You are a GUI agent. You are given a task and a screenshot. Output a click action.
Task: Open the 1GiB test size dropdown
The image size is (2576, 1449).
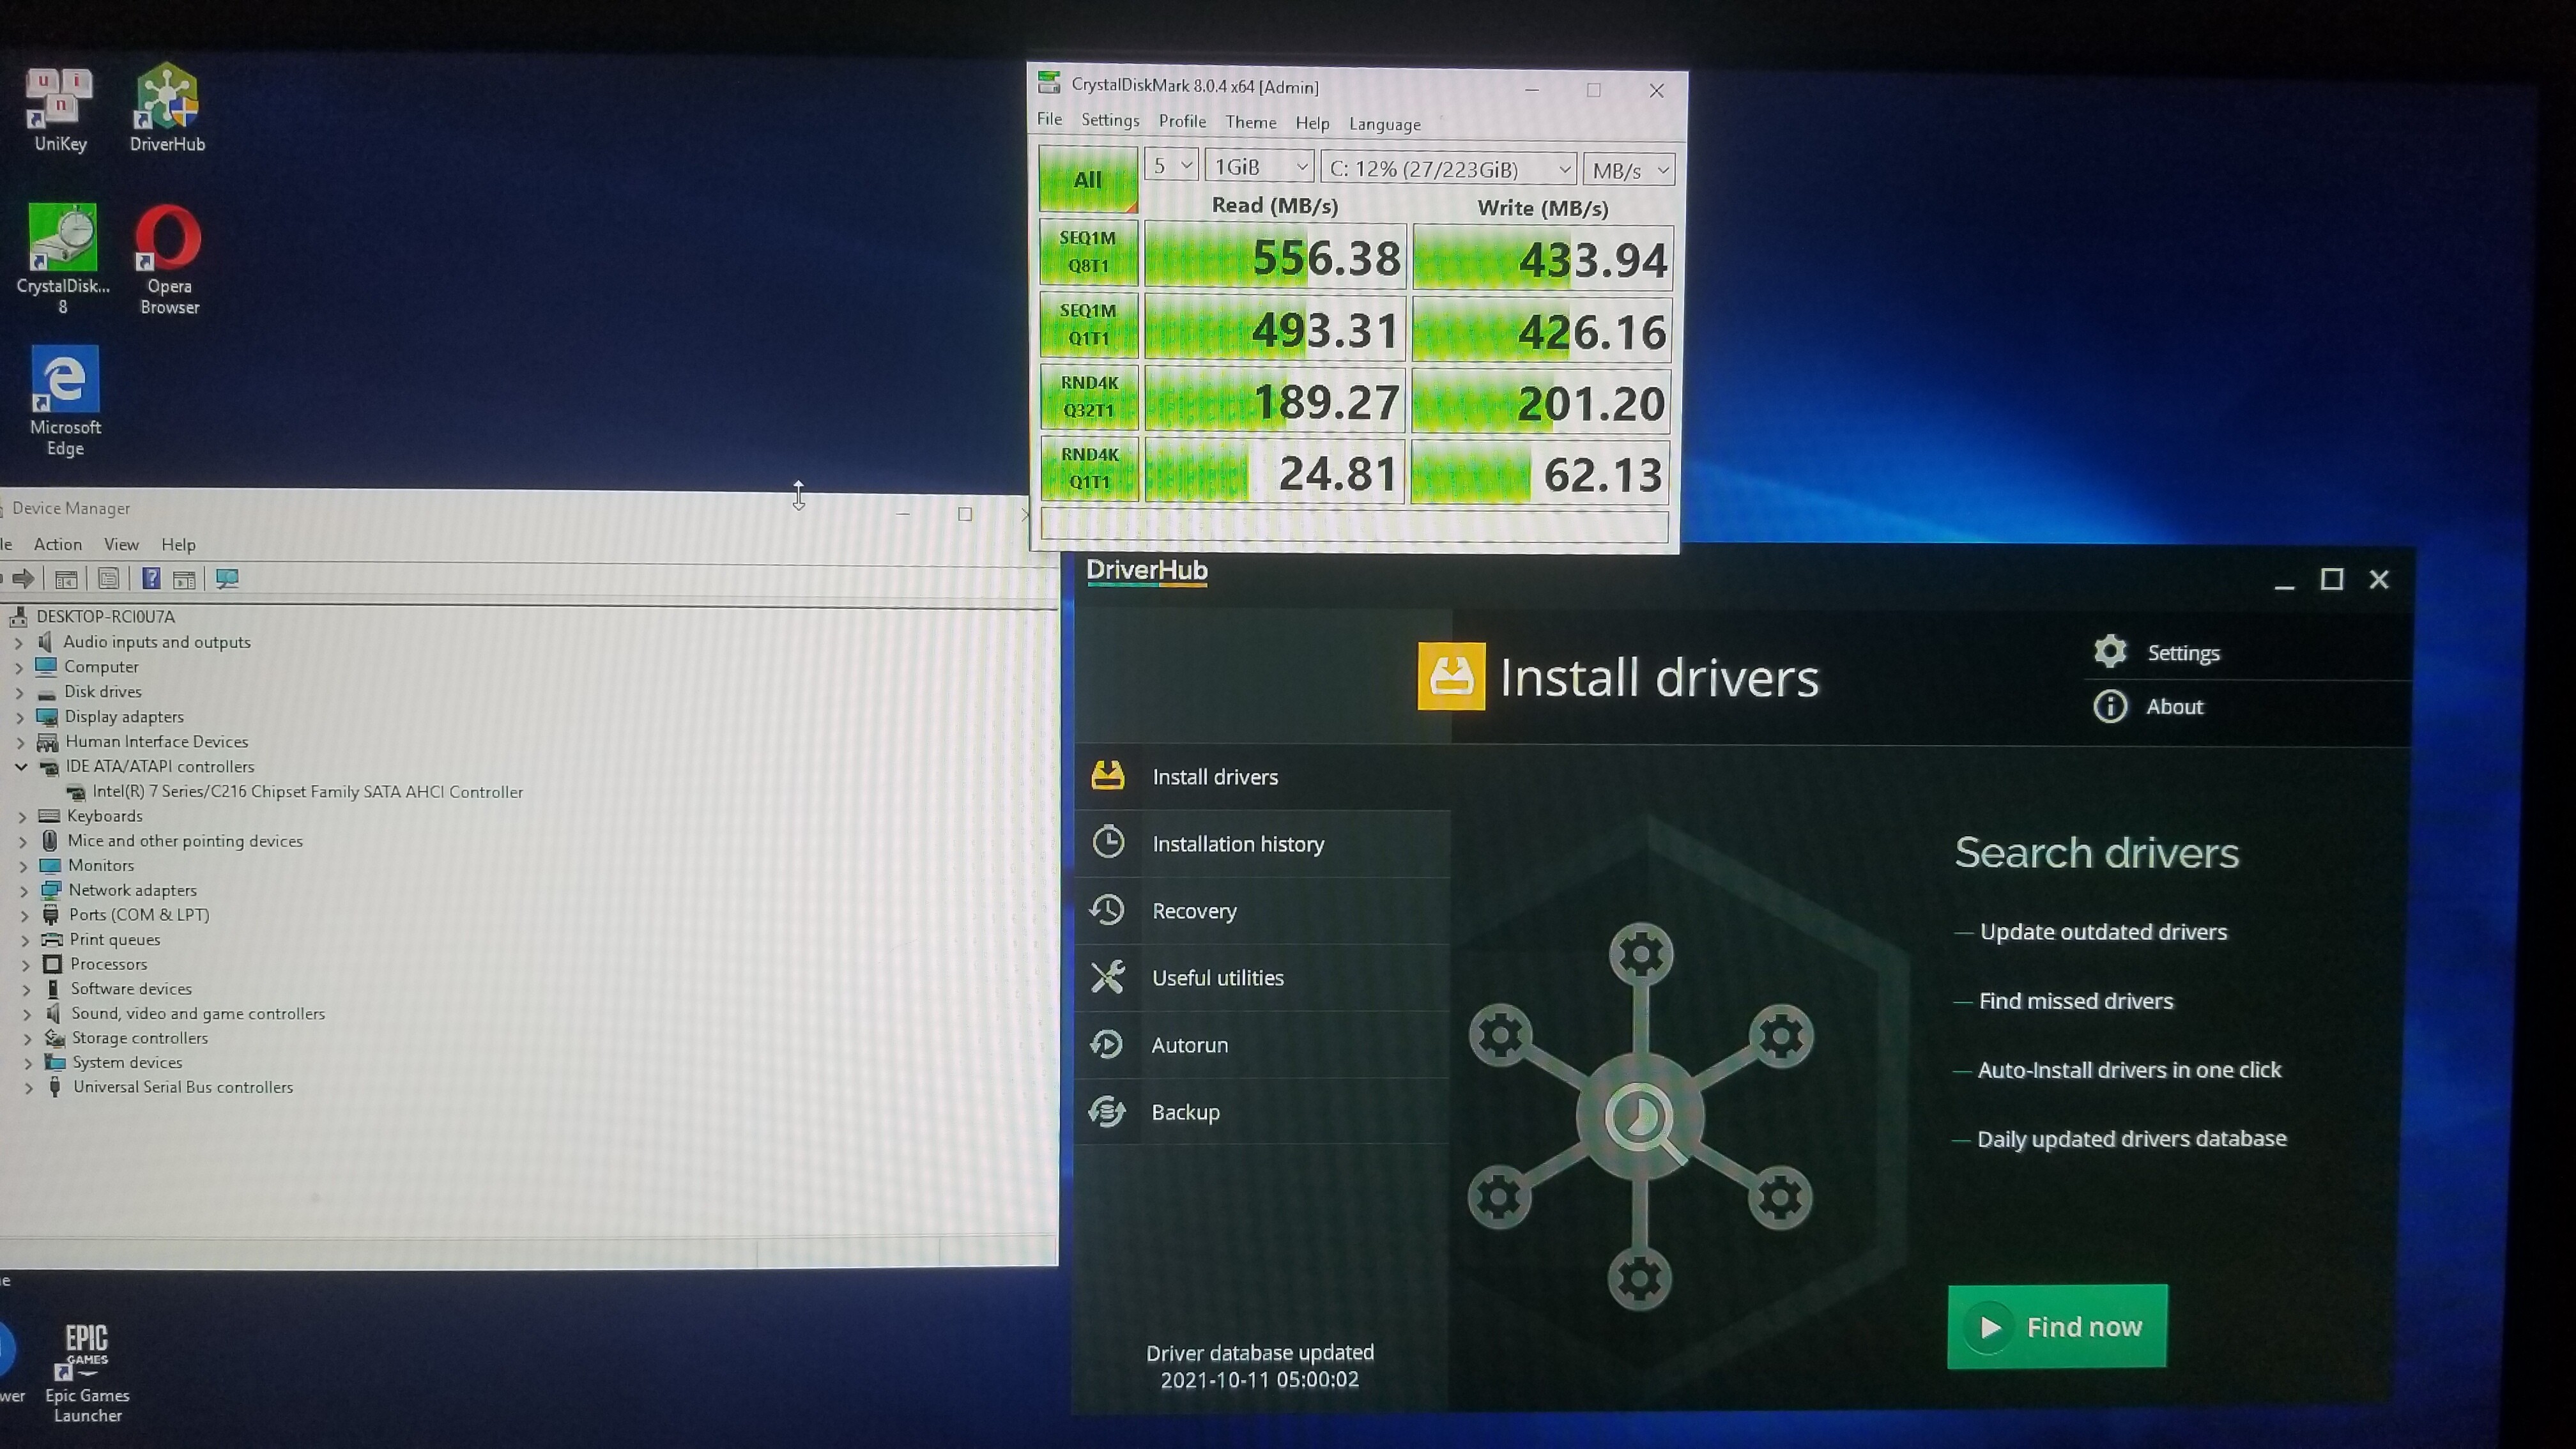click(x=1259, y=167)
